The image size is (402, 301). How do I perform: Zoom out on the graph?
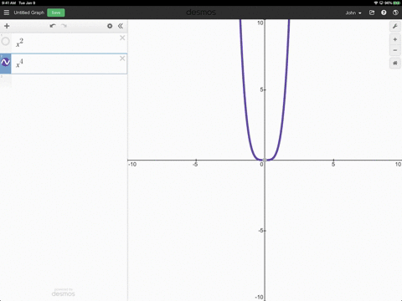[x=395, y=50]
